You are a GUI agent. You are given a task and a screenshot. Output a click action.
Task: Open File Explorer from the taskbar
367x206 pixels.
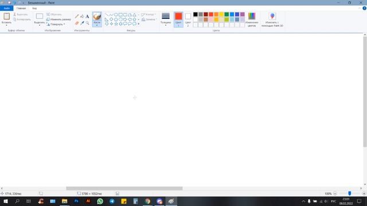tap(64, 201)
